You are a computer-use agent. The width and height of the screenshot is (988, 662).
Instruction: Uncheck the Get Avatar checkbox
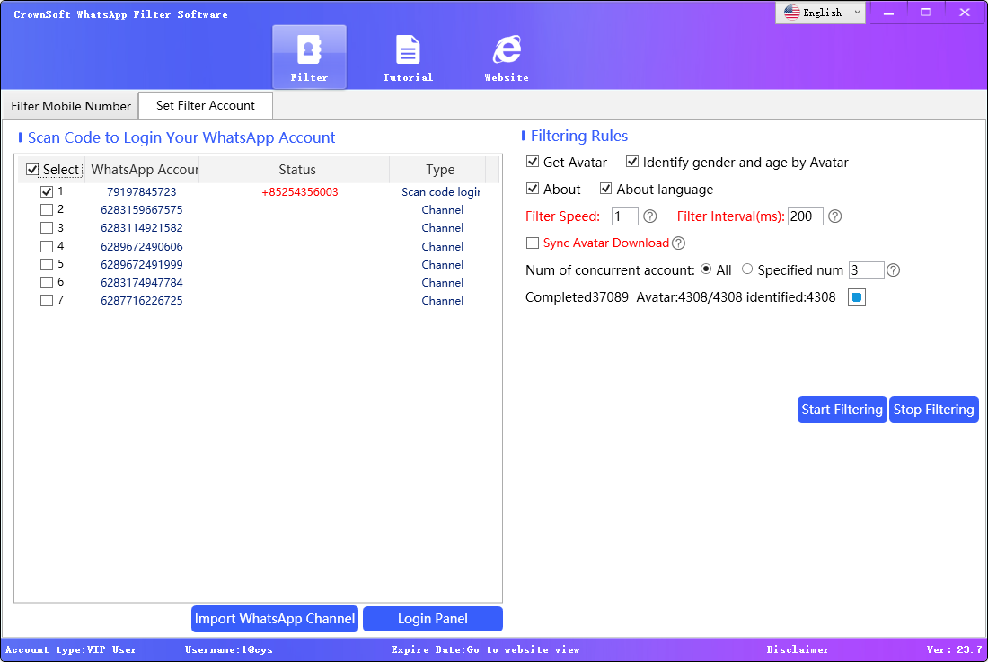[533, 162]
